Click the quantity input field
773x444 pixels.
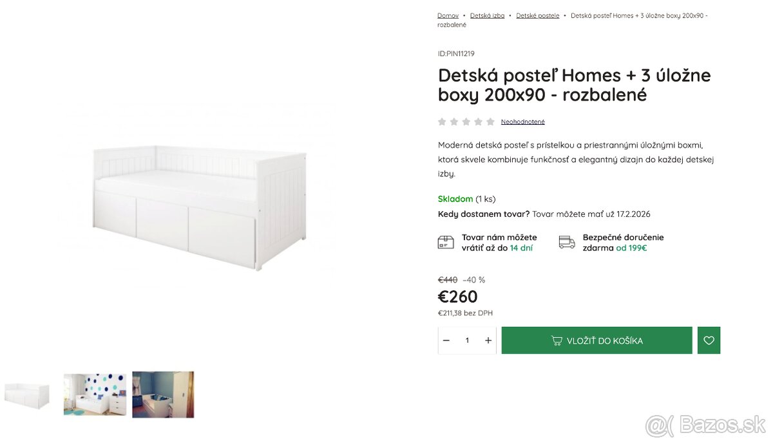(467, 340)
